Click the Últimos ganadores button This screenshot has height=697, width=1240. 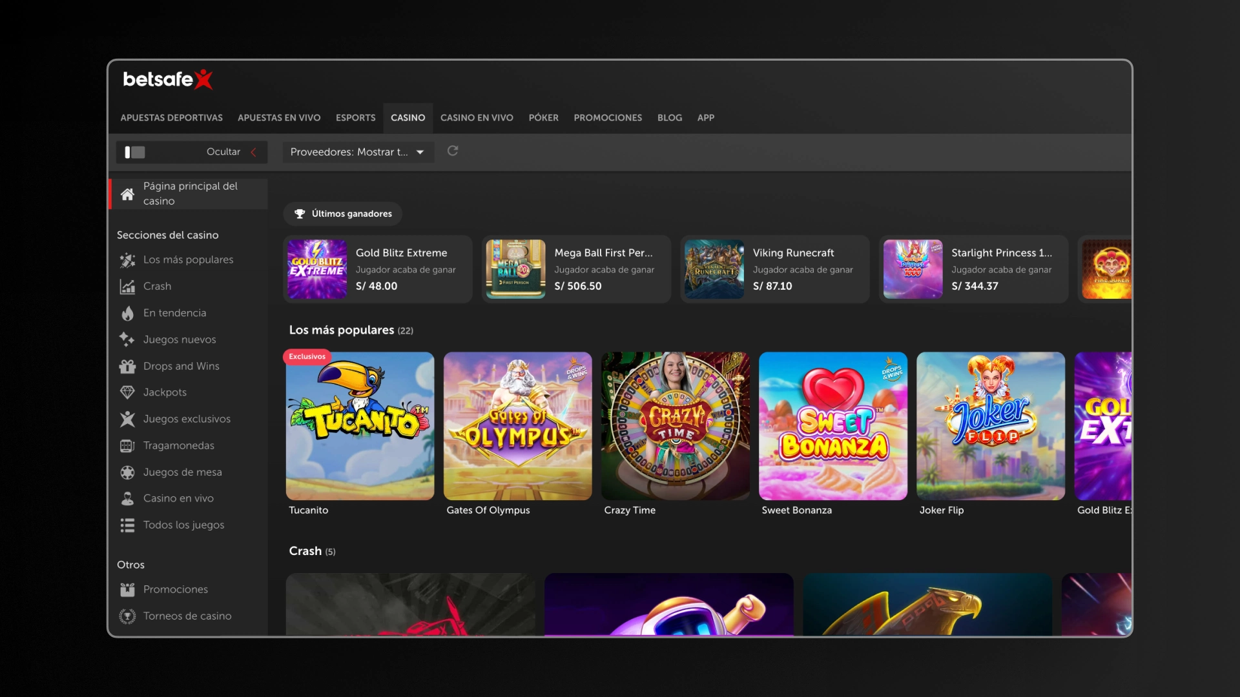[342, 214]
